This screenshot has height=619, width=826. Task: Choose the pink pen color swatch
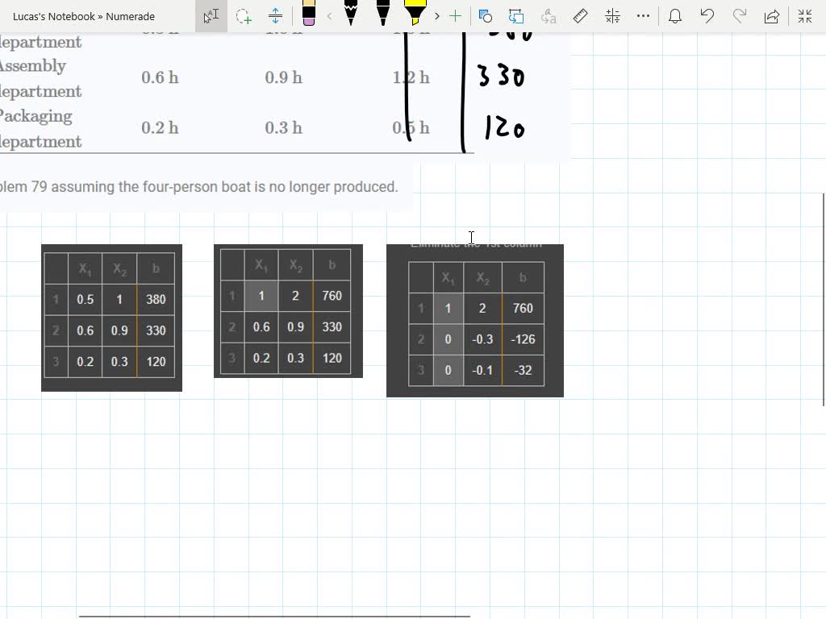click(x=309, y=24)
